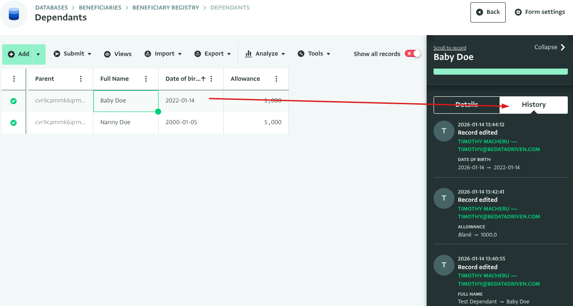This screenshot has height=306, width=573.
Task: Toggle the Show all records switch
Action: (413, 54)
